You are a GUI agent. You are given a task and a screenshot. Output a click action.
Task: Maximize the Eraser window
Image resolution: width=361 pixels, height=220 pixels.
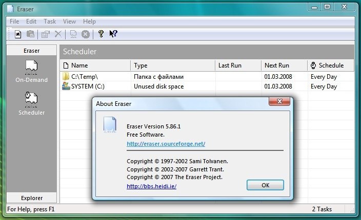[x=327, y=7]
